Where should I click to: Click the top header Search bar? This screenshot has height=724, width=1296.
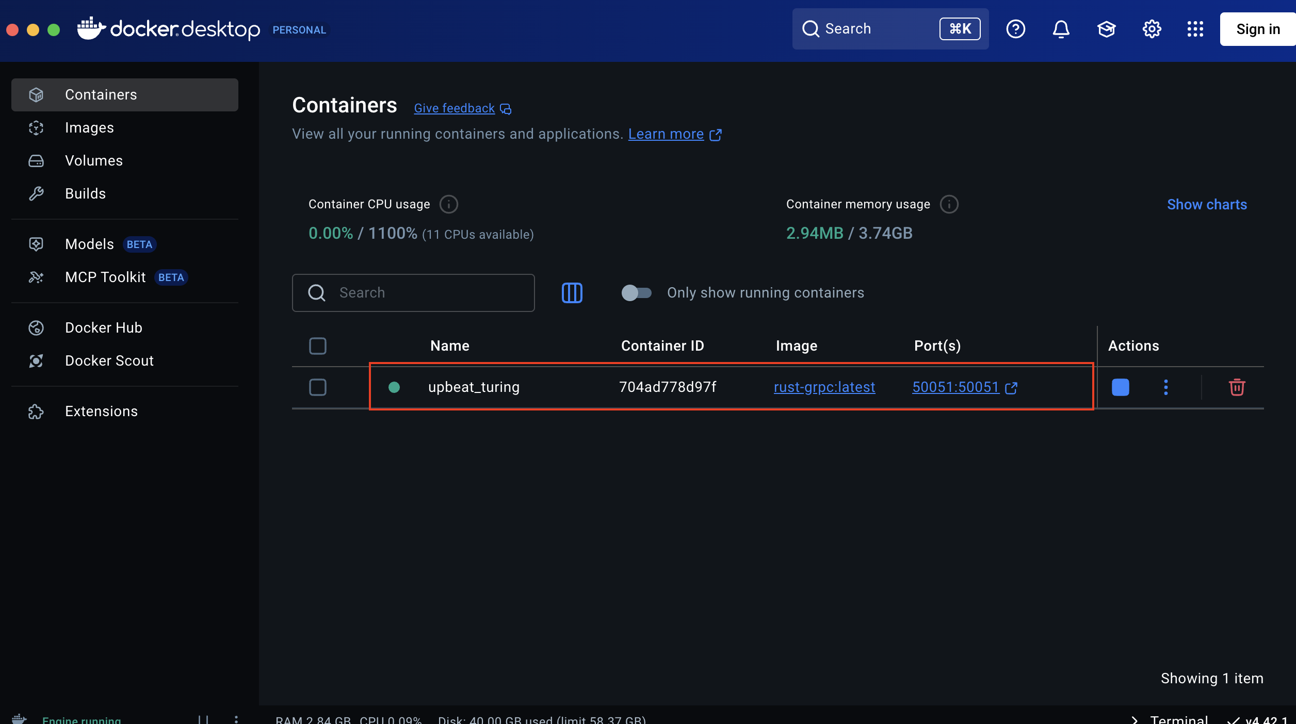[890, 29]
